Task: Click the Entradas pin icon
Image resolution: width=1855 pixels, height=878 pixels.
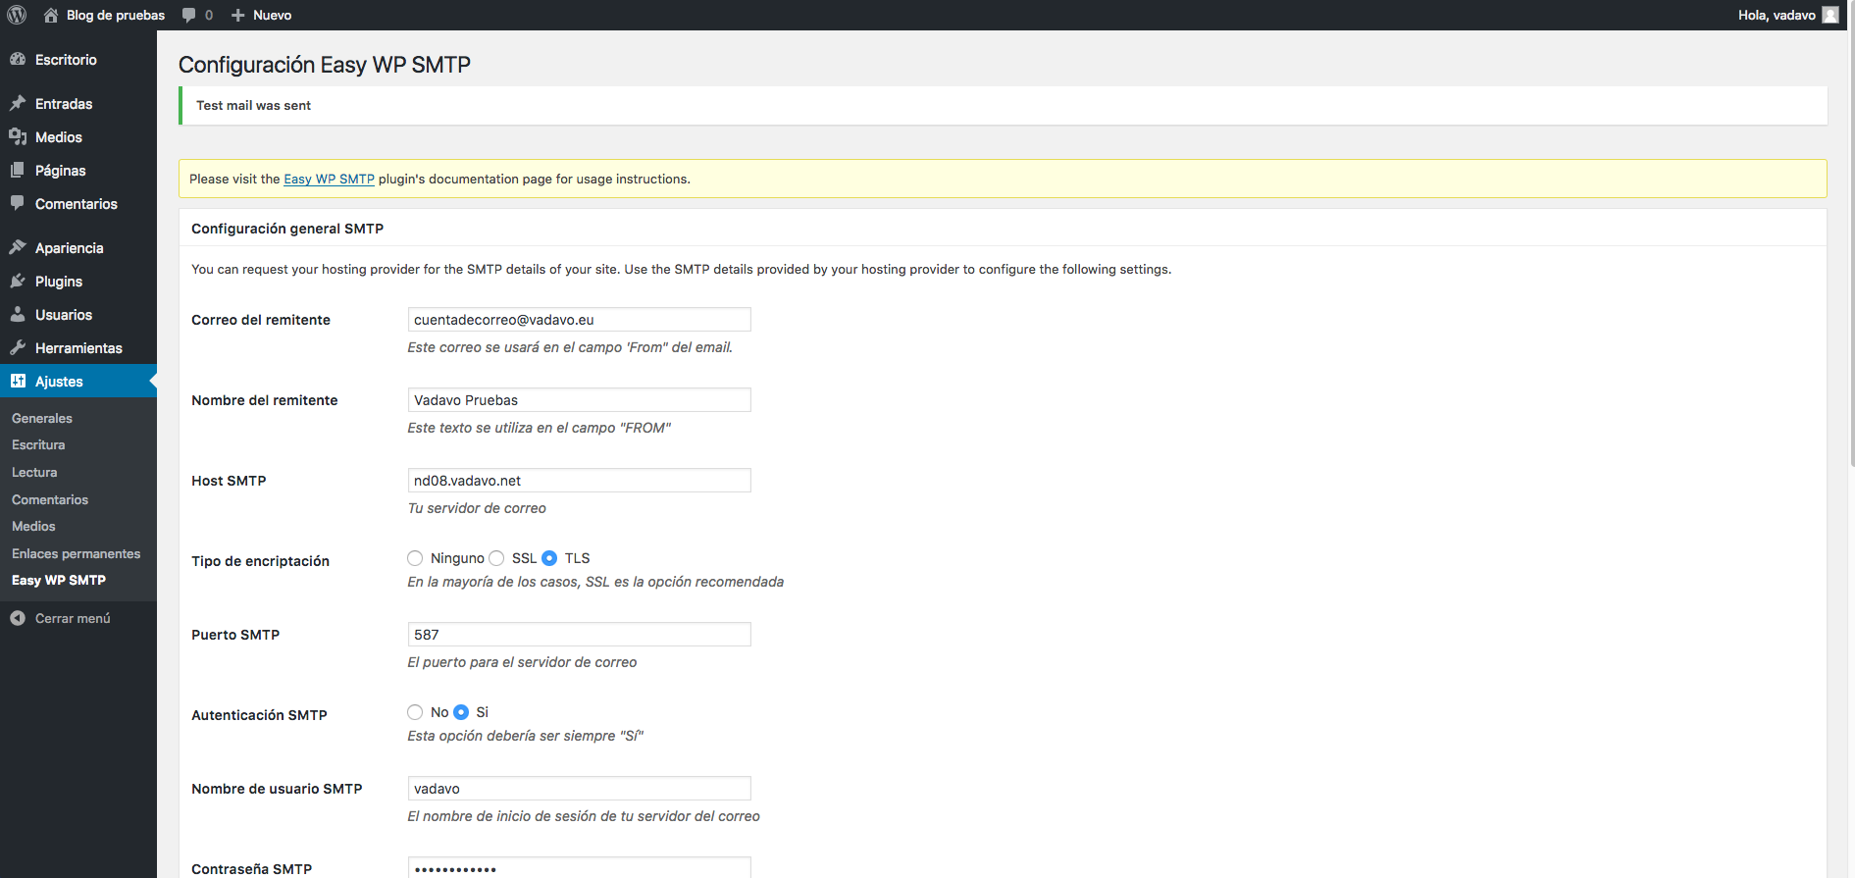Action: [x=18, y=103]
